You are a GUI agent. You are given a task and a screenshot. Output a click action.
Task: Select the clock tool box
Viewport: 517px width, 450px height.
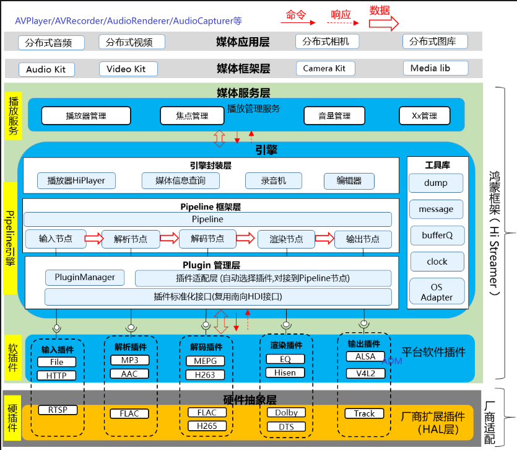[437, 262]
